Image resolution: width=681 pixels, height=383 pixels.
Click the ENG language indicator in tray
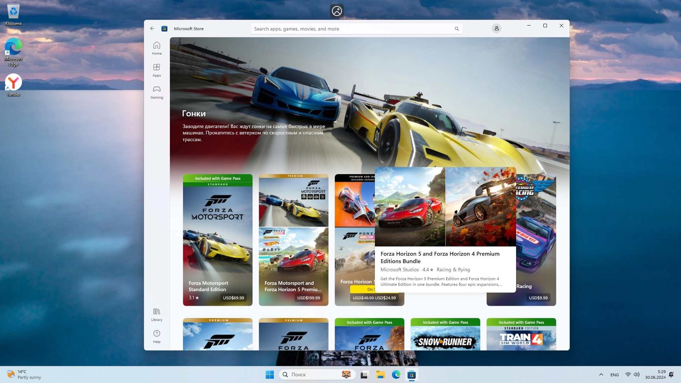coord(614,375)
